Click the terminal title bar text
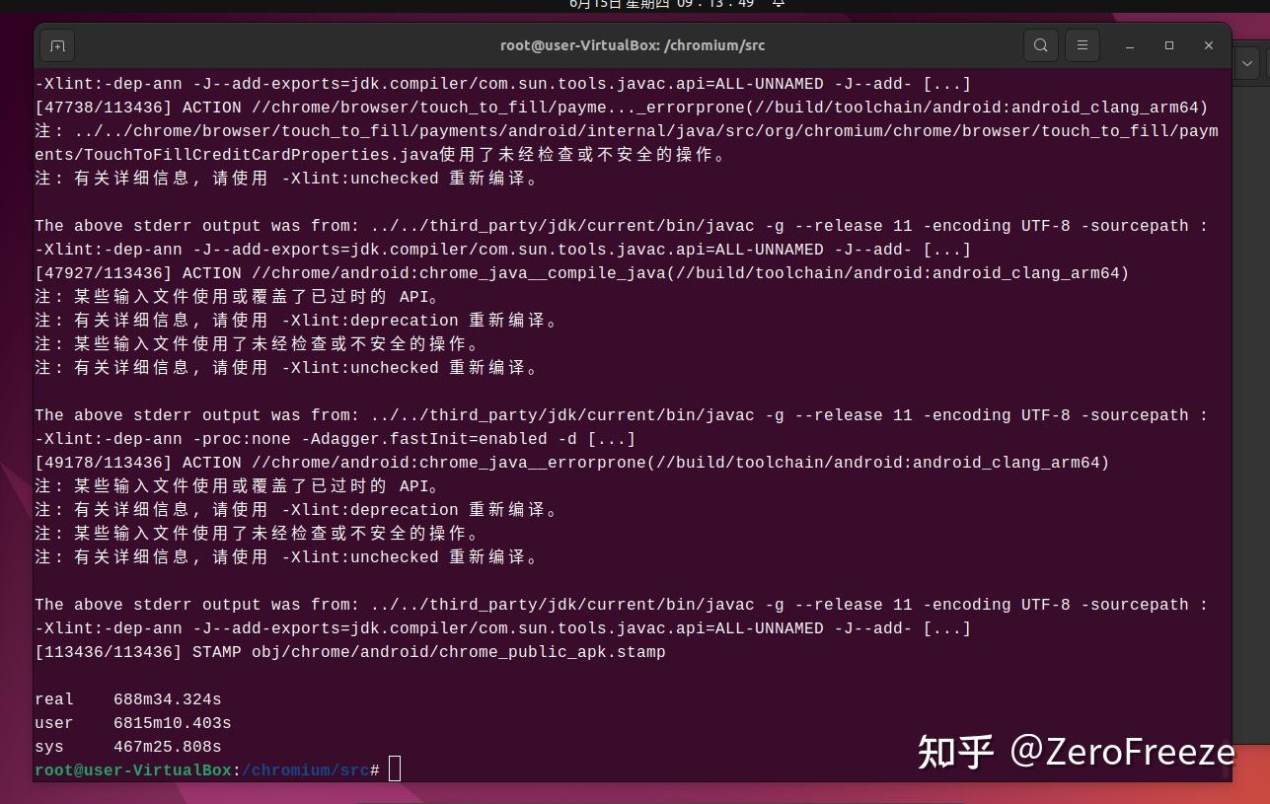 (634, 45)
